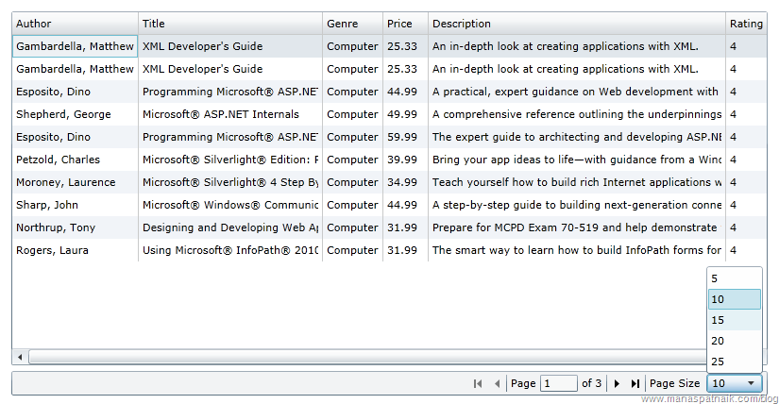This screenshot has height=404, width=779.
Task: Click title Using Microsoft® InfoPath® 2010
Action: (230, 250)
